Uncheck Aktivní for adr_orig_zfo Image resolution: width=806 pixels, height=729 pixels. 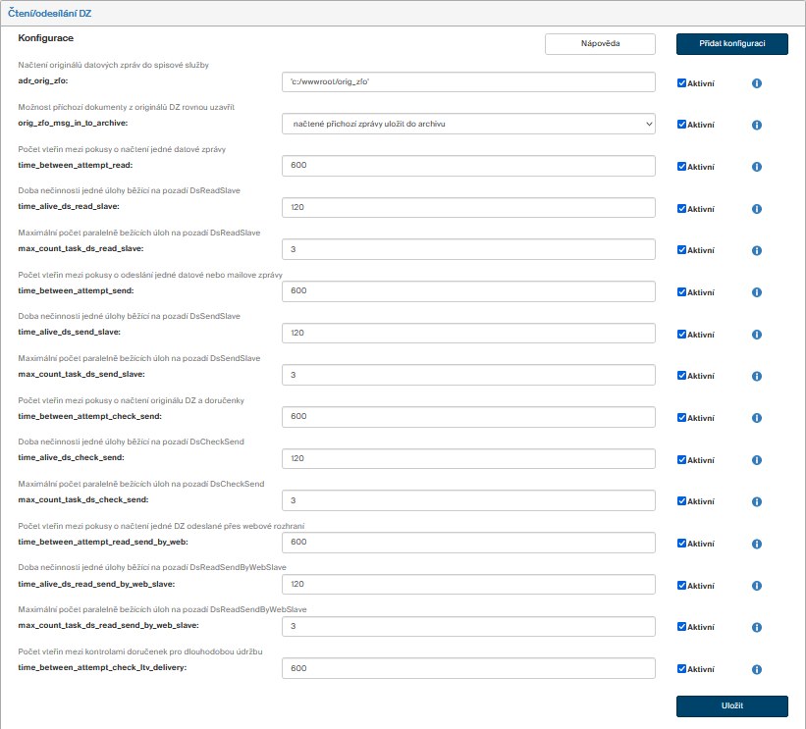coord(681,83)
